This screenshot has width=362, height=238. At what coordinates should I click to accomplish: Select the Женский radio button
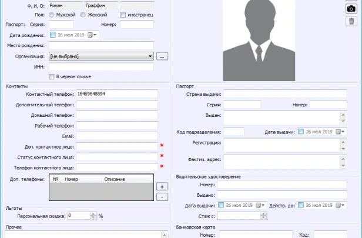point(83,14)
